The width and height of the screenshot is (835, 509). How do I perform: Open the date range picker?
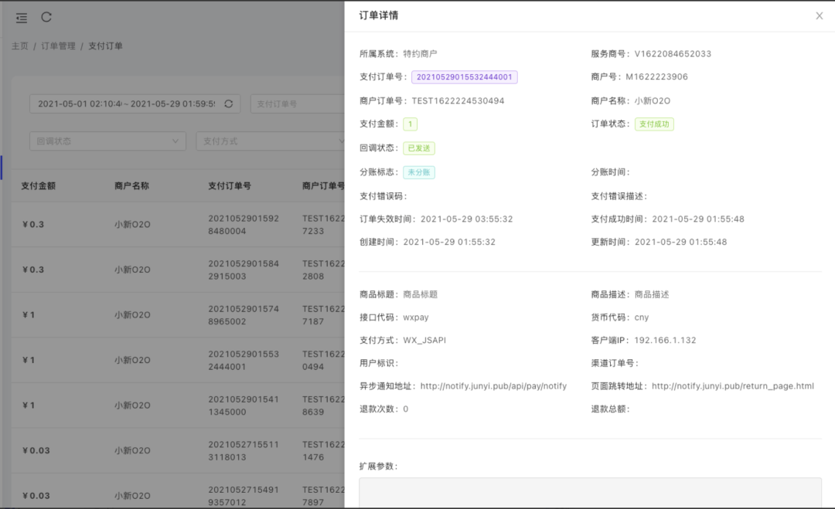128,103
